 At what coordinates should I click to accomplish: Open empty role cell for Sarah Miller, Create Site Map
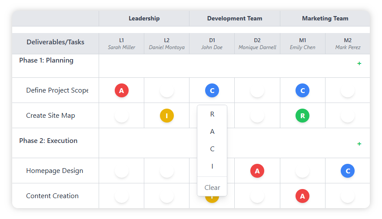(x=122, y=116)
